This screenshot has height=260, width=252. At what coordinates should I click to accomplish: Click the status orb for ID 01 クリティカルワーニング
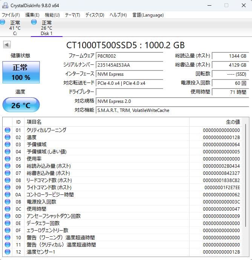tap(8, 130)
